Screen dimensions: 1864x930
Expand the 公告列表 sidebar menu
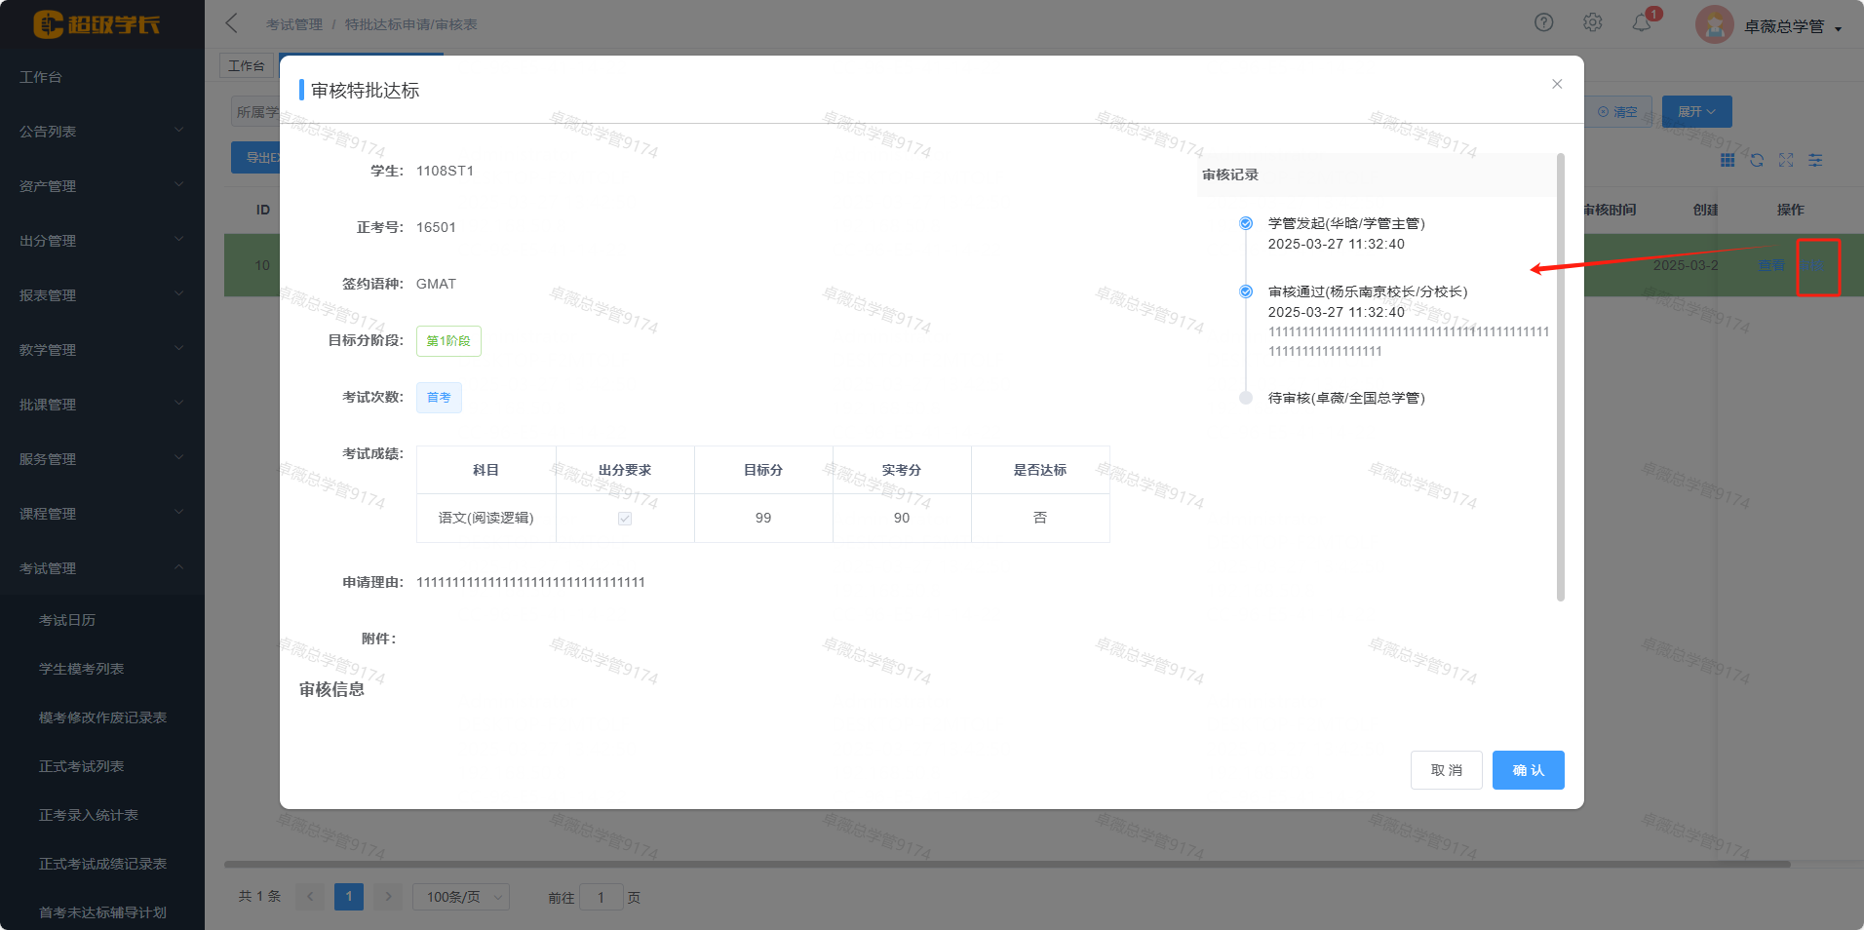pos(101,132)
